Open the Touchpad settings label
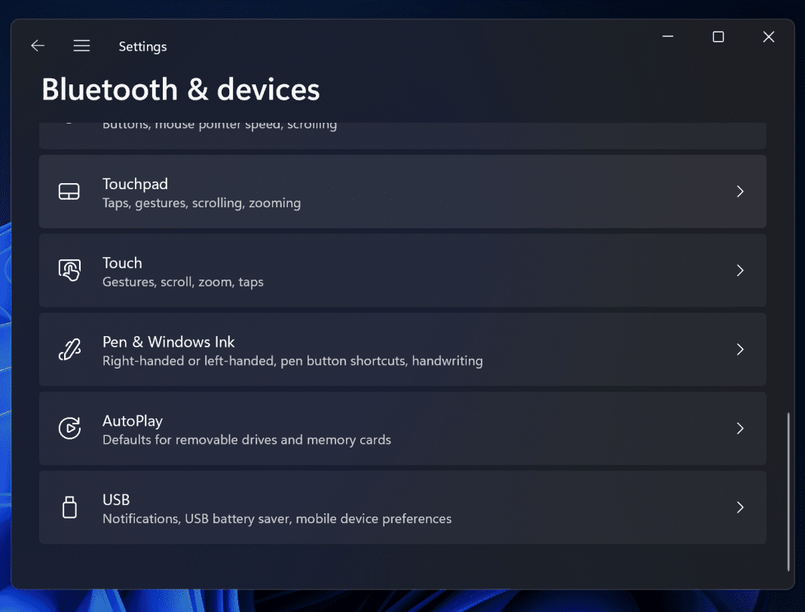The width and height of the screenshot is (805, 612). [135, 184]
